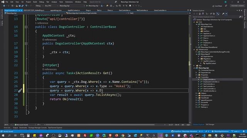Click the Home icon in Solution Explorer toolbar
The image size is (247, 138).
coord(200,14)
